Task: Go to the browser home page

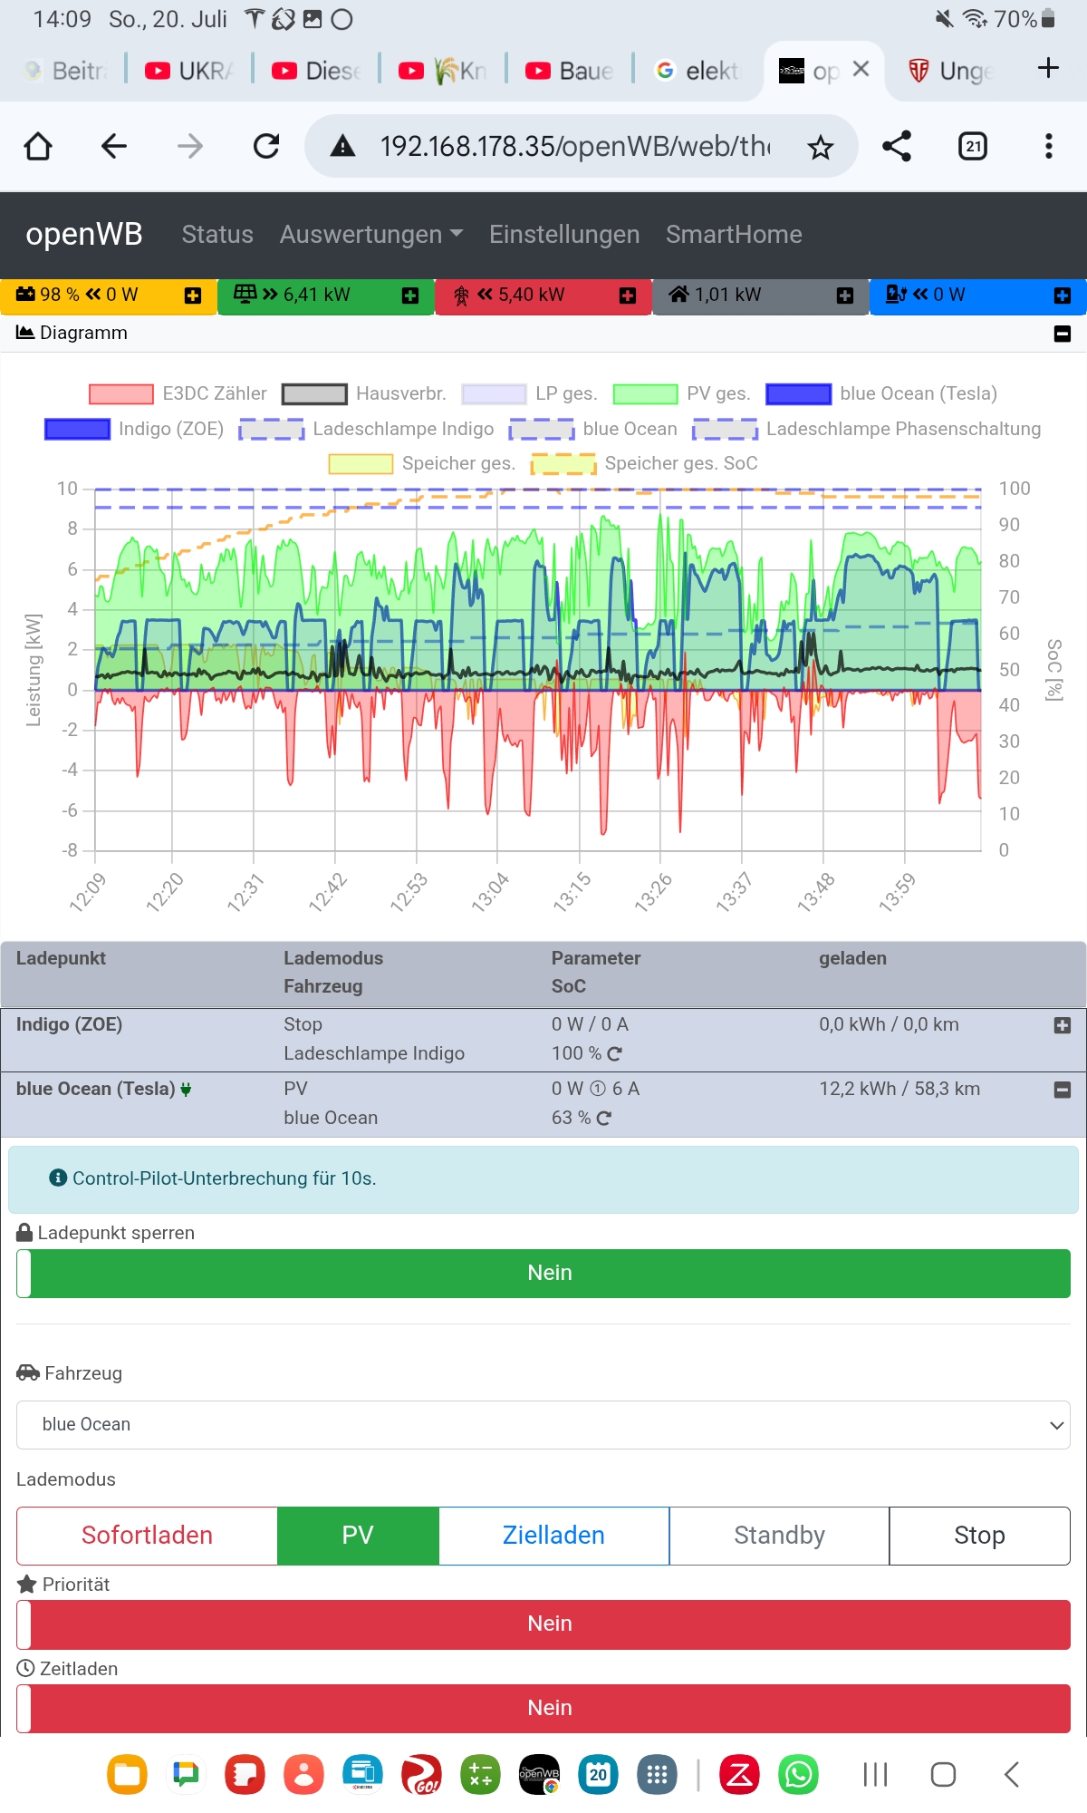Action: [38, 146]
